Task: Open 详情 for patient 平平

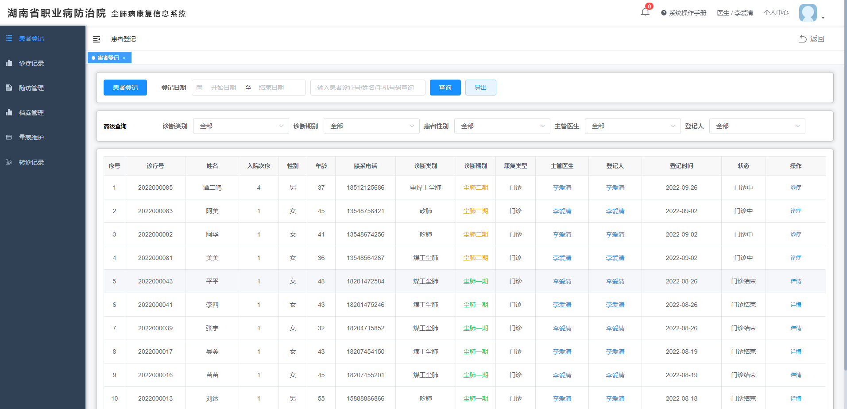Action: click(796, 281)
